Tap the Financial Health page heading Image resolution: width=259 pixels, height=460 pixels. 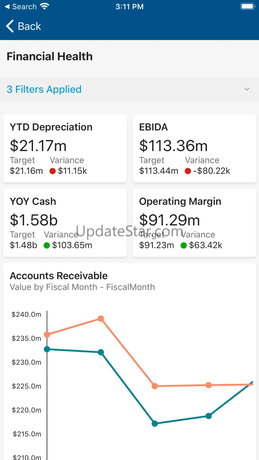[49, 56]
